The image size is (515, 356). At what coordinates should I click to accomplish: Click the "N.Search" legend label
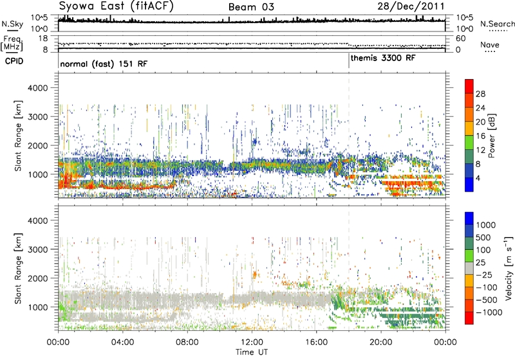[x=497, y=24]
